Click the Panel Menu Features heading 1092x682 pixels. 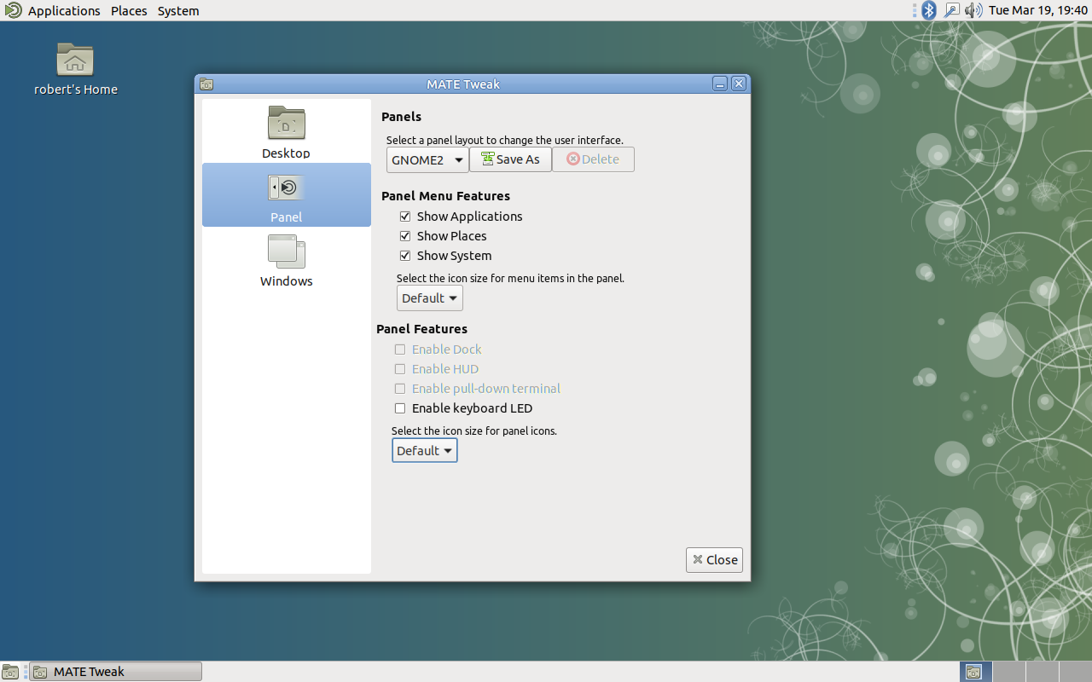point(445,196)
